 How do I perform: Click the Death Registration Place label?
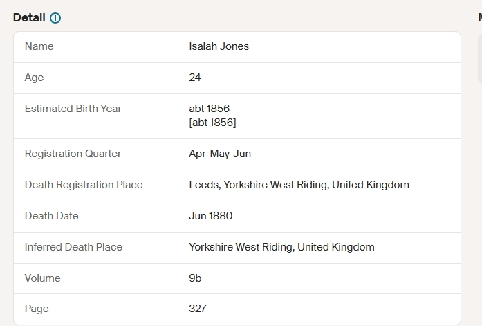(x=84, y=185)
